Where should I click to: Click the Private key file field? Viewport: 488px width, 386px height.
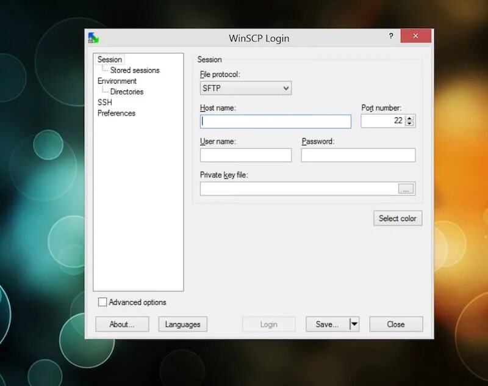tap(299, 189)
